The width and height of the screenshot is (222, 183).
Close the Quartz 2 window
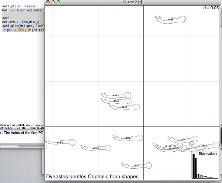pyautogui.click(x=48, y=2)
